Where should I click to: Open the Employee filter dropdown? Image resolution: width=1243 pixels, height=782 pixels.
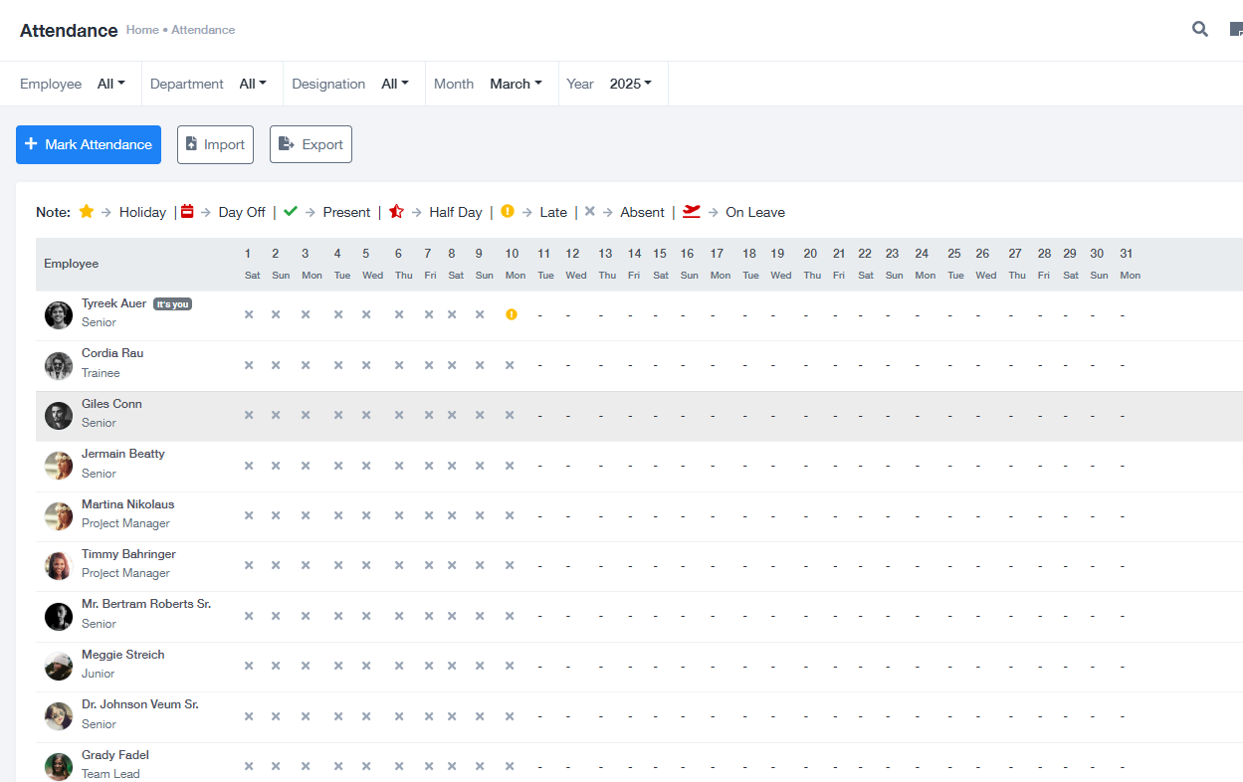click(110, 84)
